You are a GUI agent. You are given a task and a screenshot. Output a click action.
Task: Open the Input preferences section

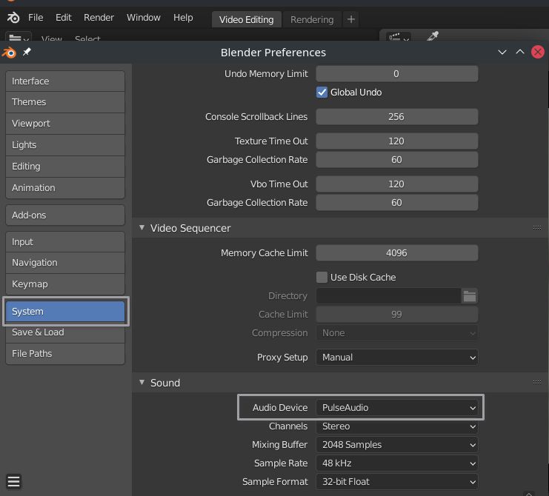[65, 241]
